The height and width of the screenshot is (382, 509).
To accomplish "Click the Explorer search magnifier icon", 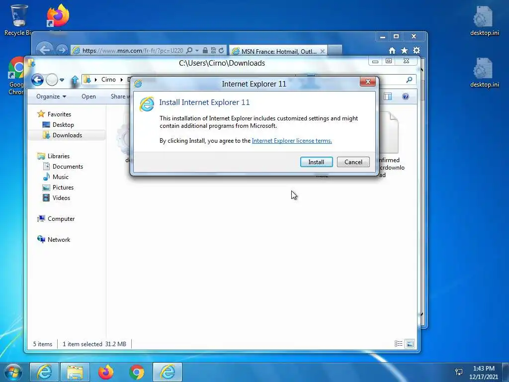I will pyautogui.click(x=409, y=80).
